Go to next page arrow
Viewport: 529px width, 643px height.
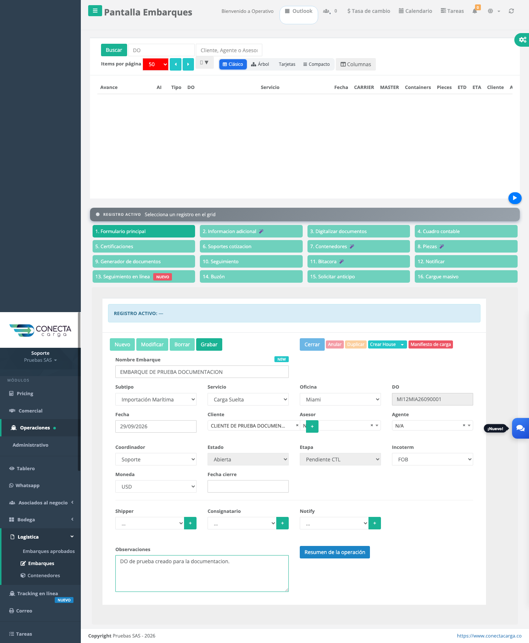188,64
